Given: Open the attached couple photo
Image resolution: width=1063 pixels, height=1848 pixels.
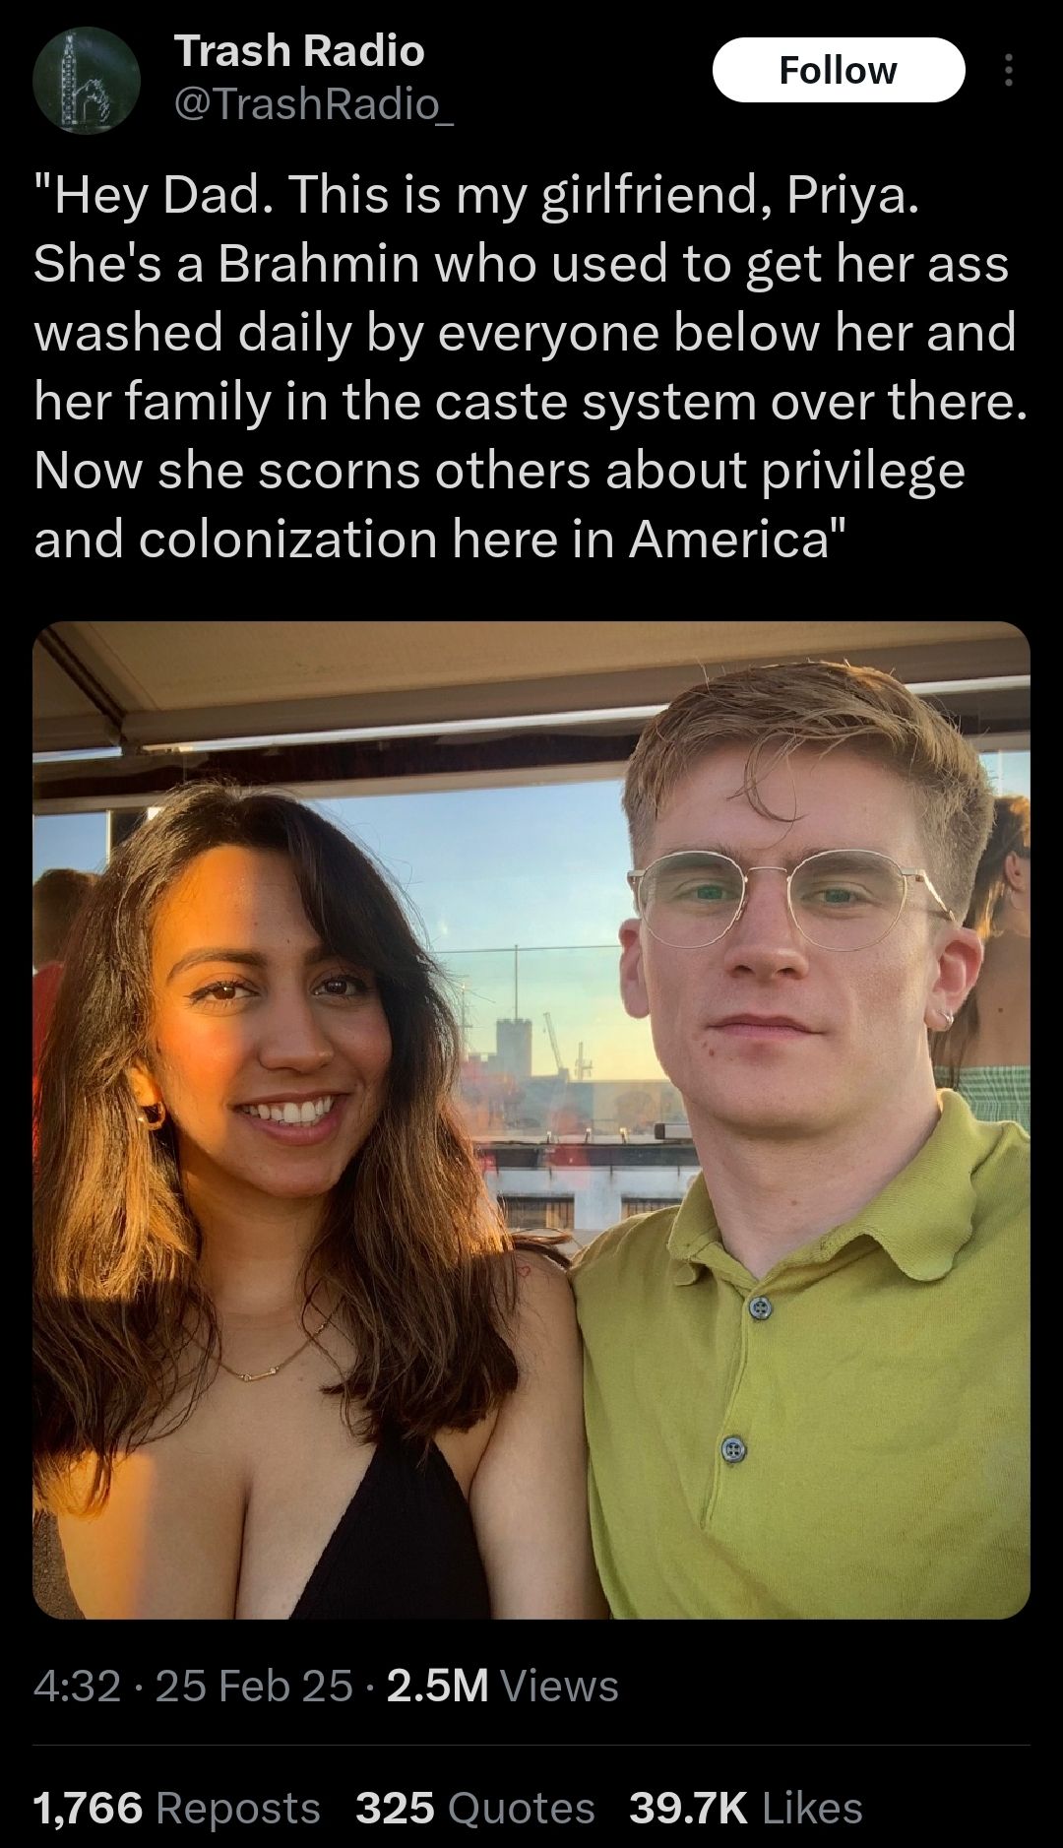Looking at the screenshot, I should point(531,1120).
